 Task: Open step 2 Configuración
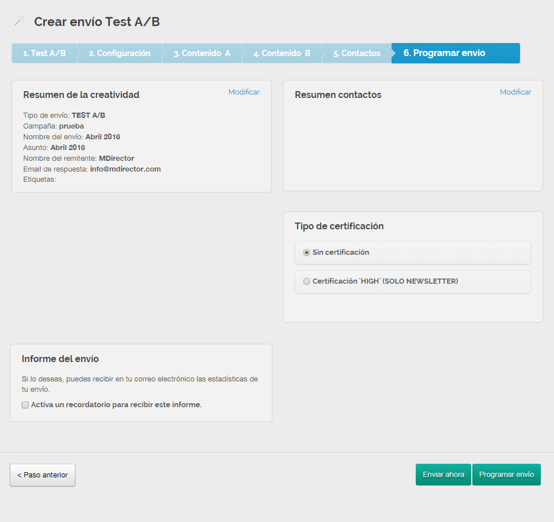pos(119,53)
